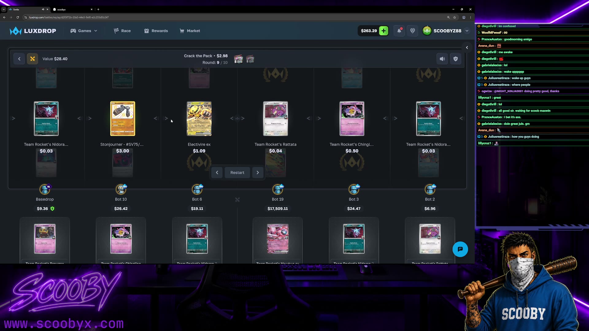This screenshot has width=589, height=331.
Task: Click the Restart button
Action: tap(237, 173)
